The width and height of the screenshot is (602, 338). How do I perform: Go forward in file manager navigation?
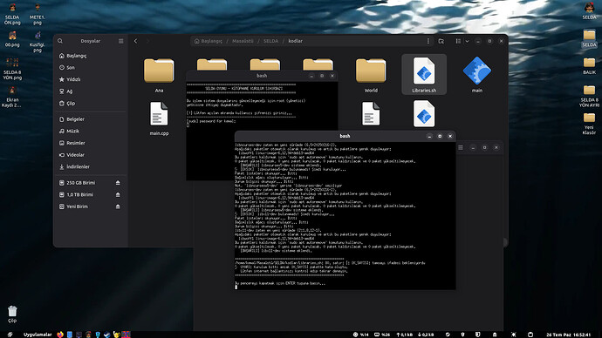[x=147, y=41]
